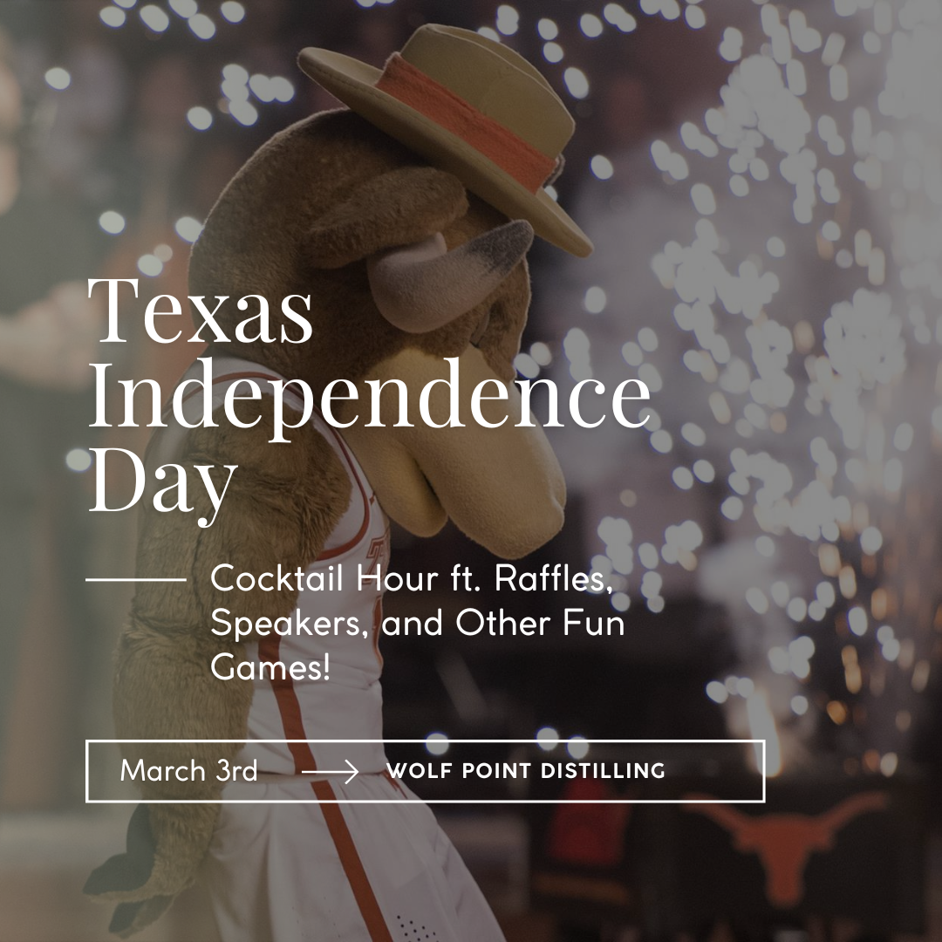Click the Speakers, and Other Fun line
The height and width of the screenshot is (942, 942).
pos(418,623)
